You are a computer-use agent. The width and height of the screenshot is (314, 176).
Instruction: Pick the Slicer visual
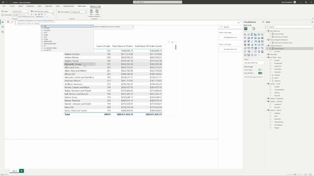[249, 48]
